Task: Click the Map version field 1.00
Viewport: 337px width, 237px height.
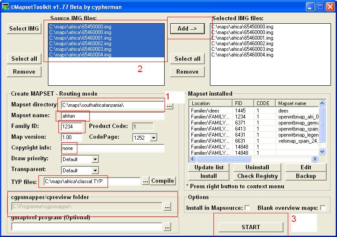Action: (72, 137)
